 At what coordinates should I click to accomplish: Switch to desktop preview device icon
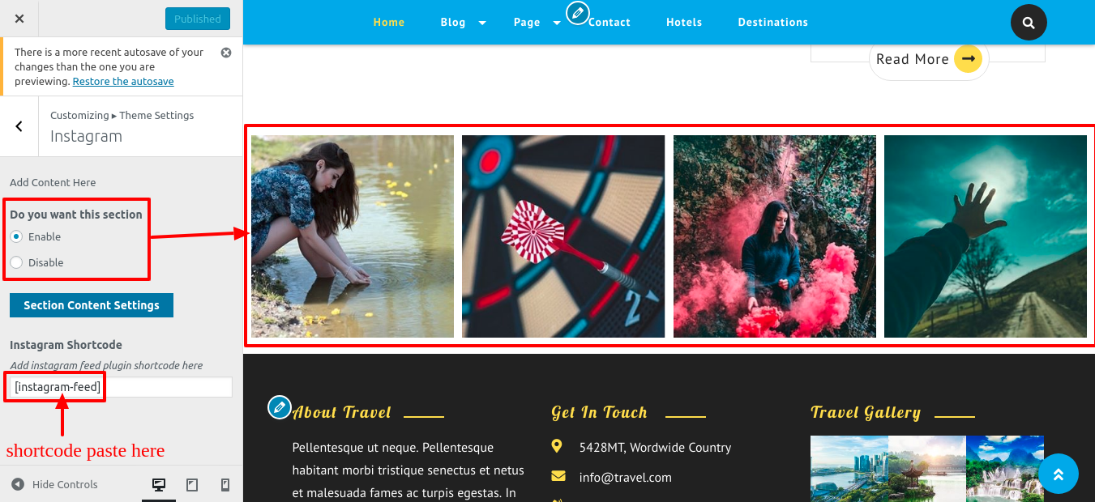coord(159,485)
